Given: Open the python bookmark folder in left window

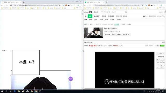Looking at the screenshot, I should (33, 8).
